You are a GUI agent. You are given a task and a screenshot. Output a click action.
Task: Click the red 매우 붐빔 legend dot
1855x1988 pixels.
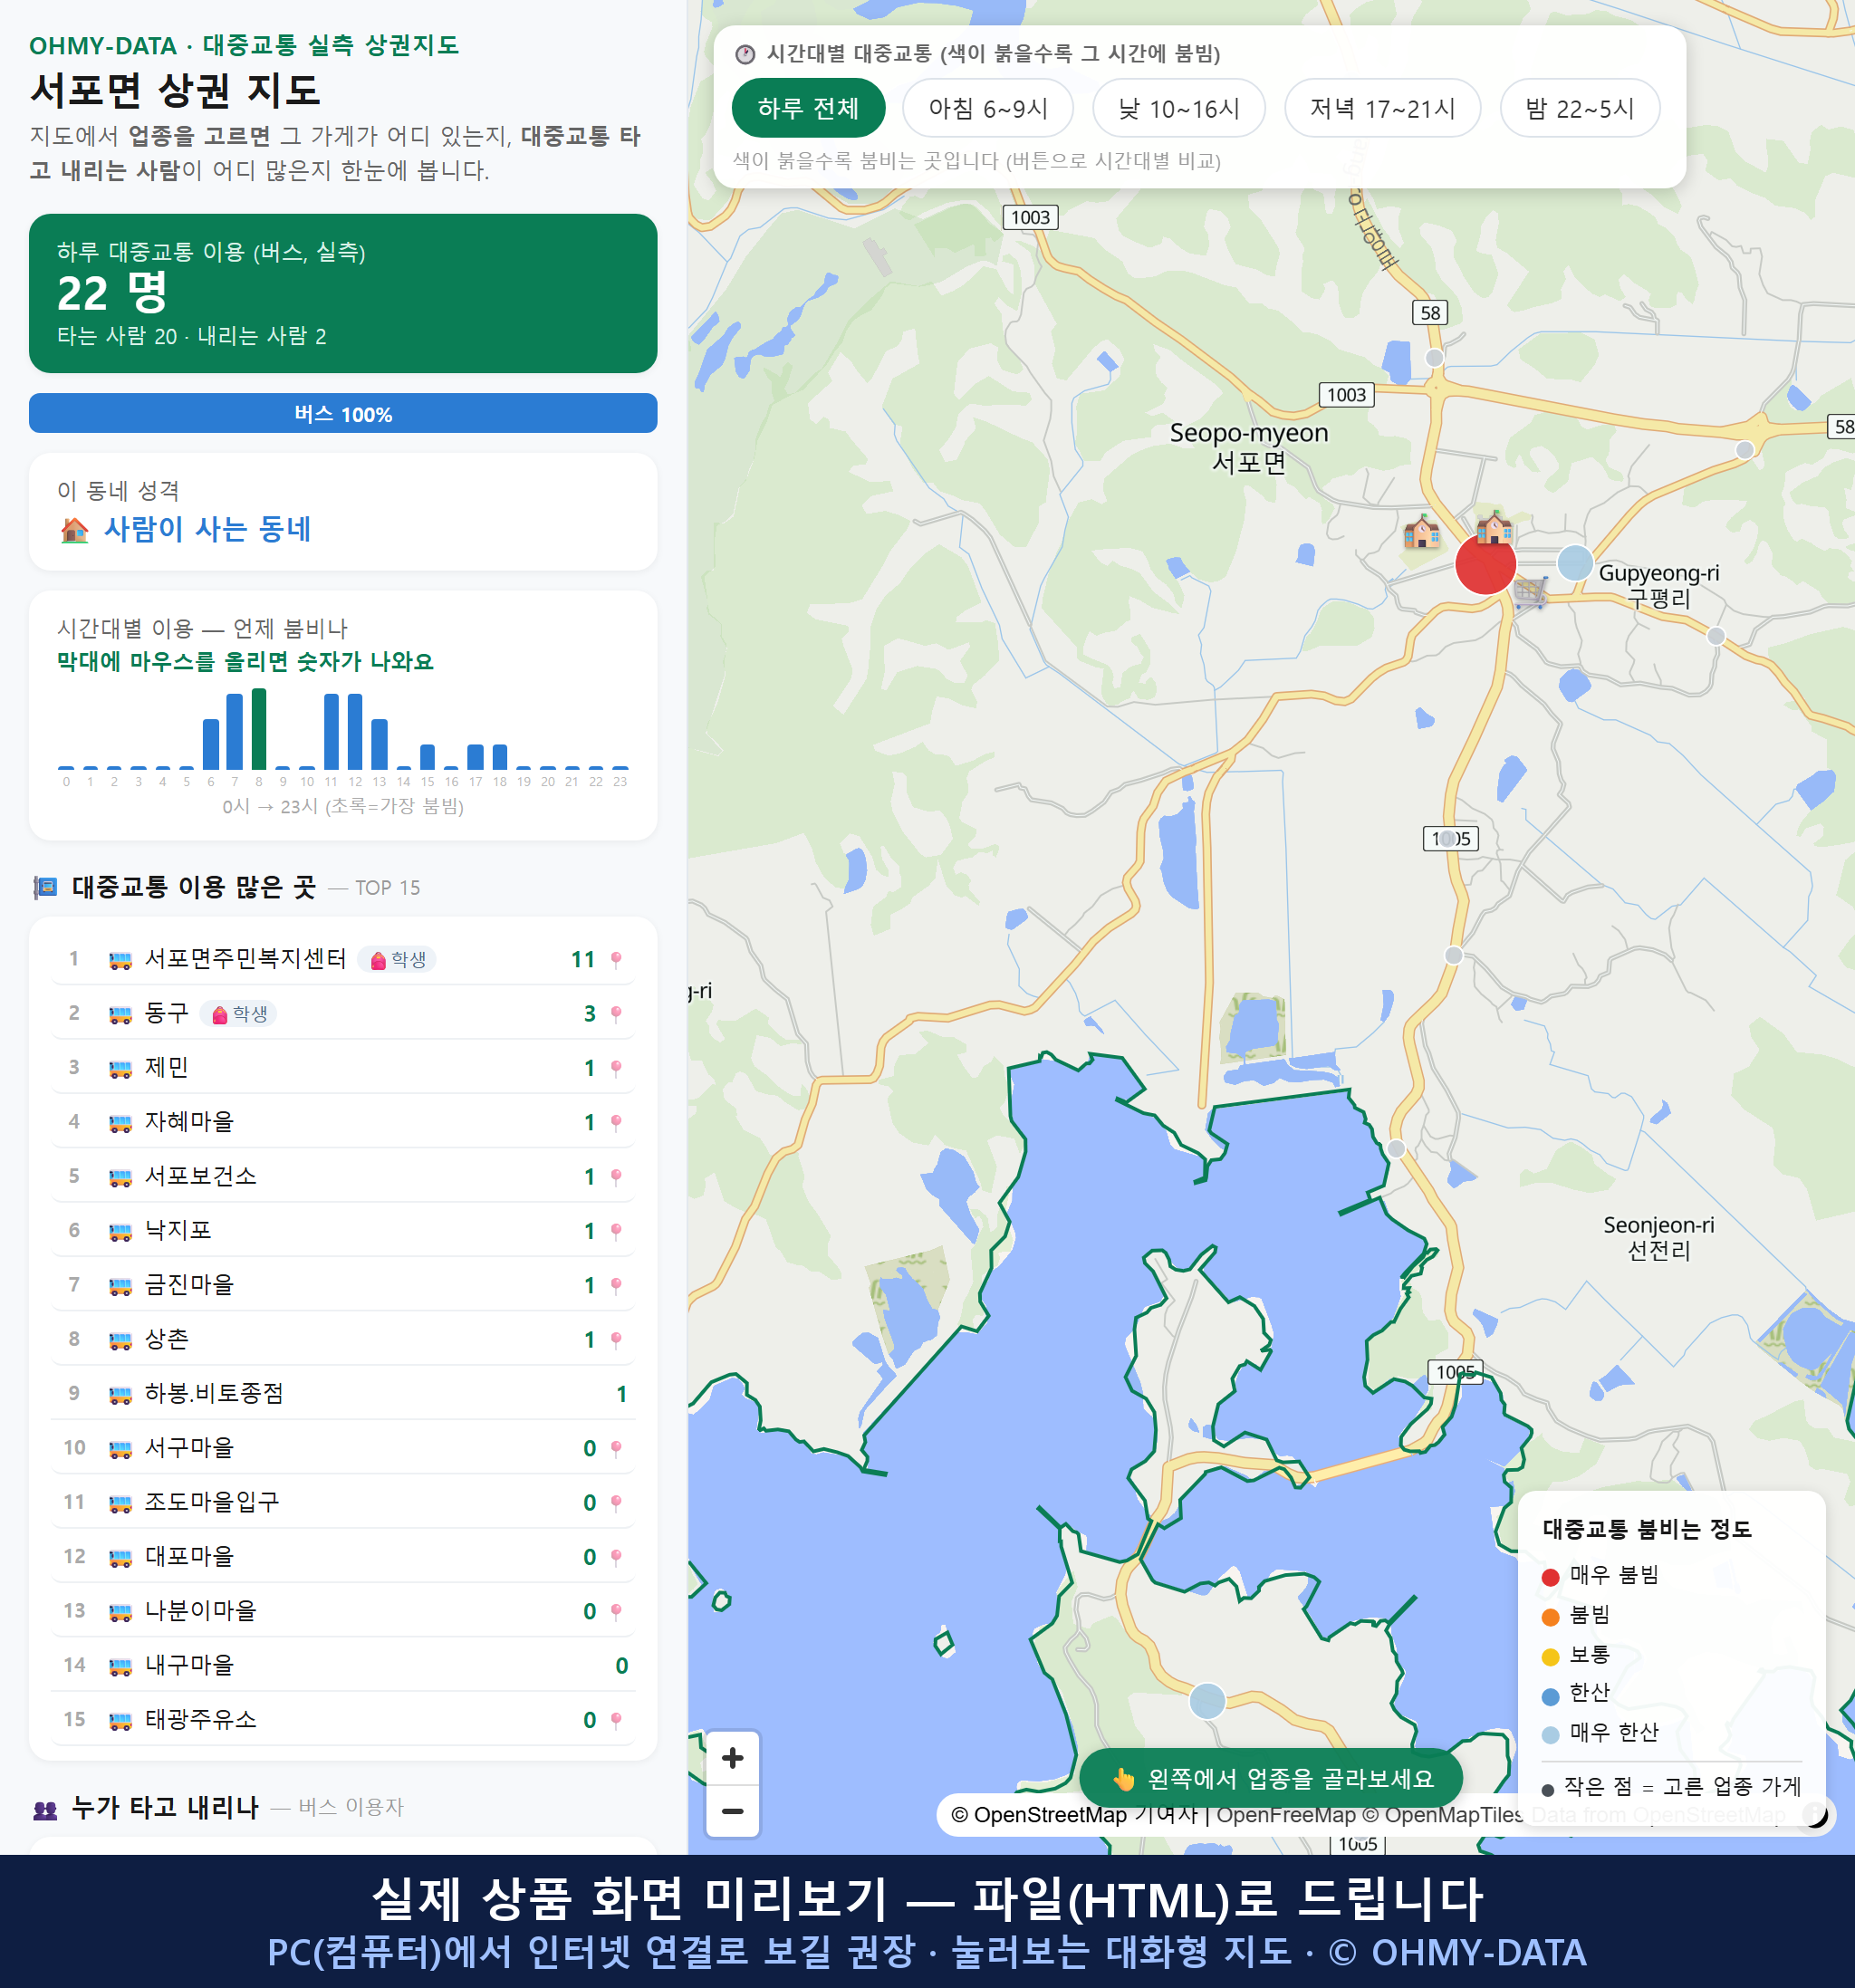(1550, 1577)
